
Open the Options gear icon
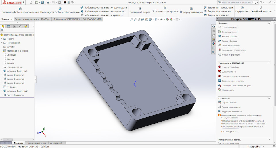(x=72, y=3)
